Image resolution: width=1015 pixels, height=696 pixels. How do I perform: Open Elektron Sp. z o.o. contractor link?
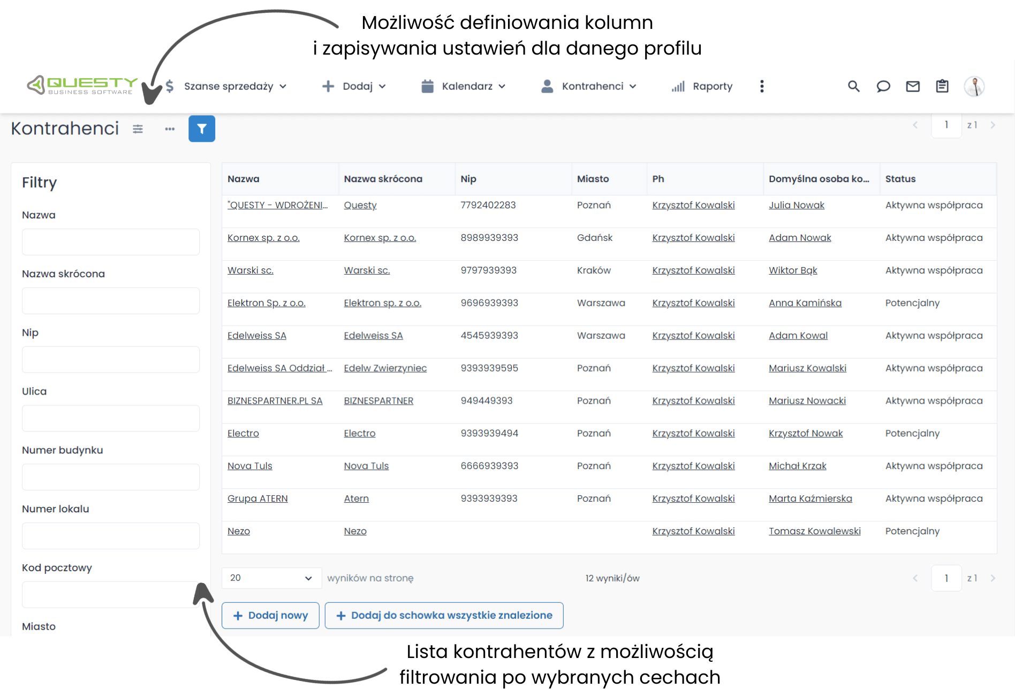point(267,303)
